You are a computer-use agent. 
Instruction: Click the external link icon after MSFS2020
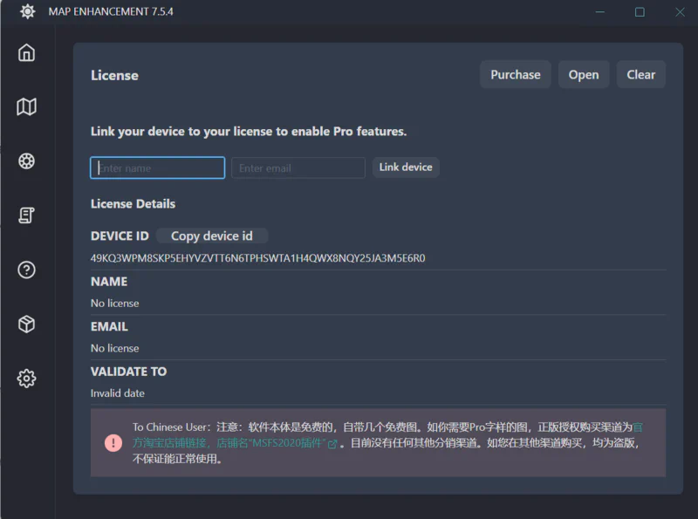point(332,444)
